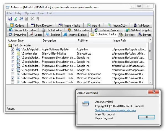166x131 pixels.
Task: Click the list scrollbar down arrow
Action: point(150,82)
